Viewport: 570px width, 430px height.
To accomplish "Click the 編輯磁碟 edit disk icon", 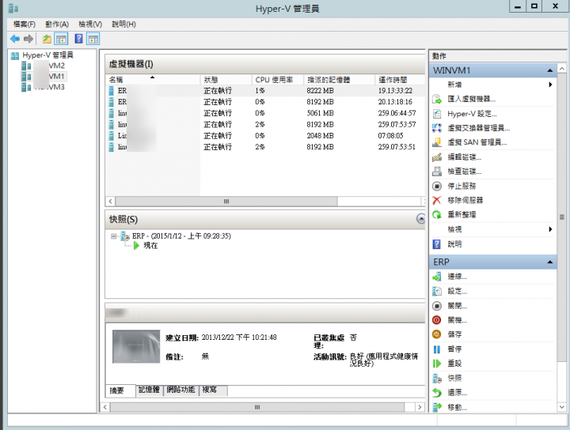I will (x=436, y=157).
